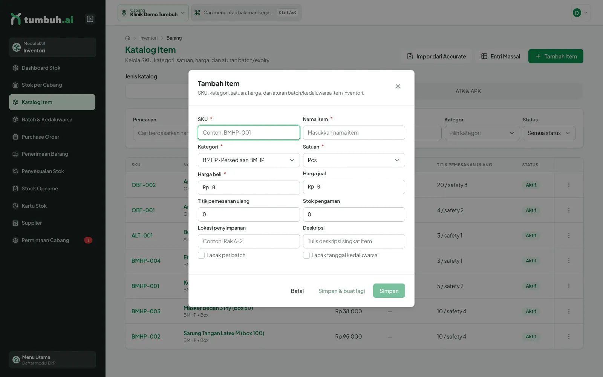This screenshot has width=603, height=377.
Task: Open the Pilih kategori filter dropdown
Action: pyautogui.click(x=482, y=133)
